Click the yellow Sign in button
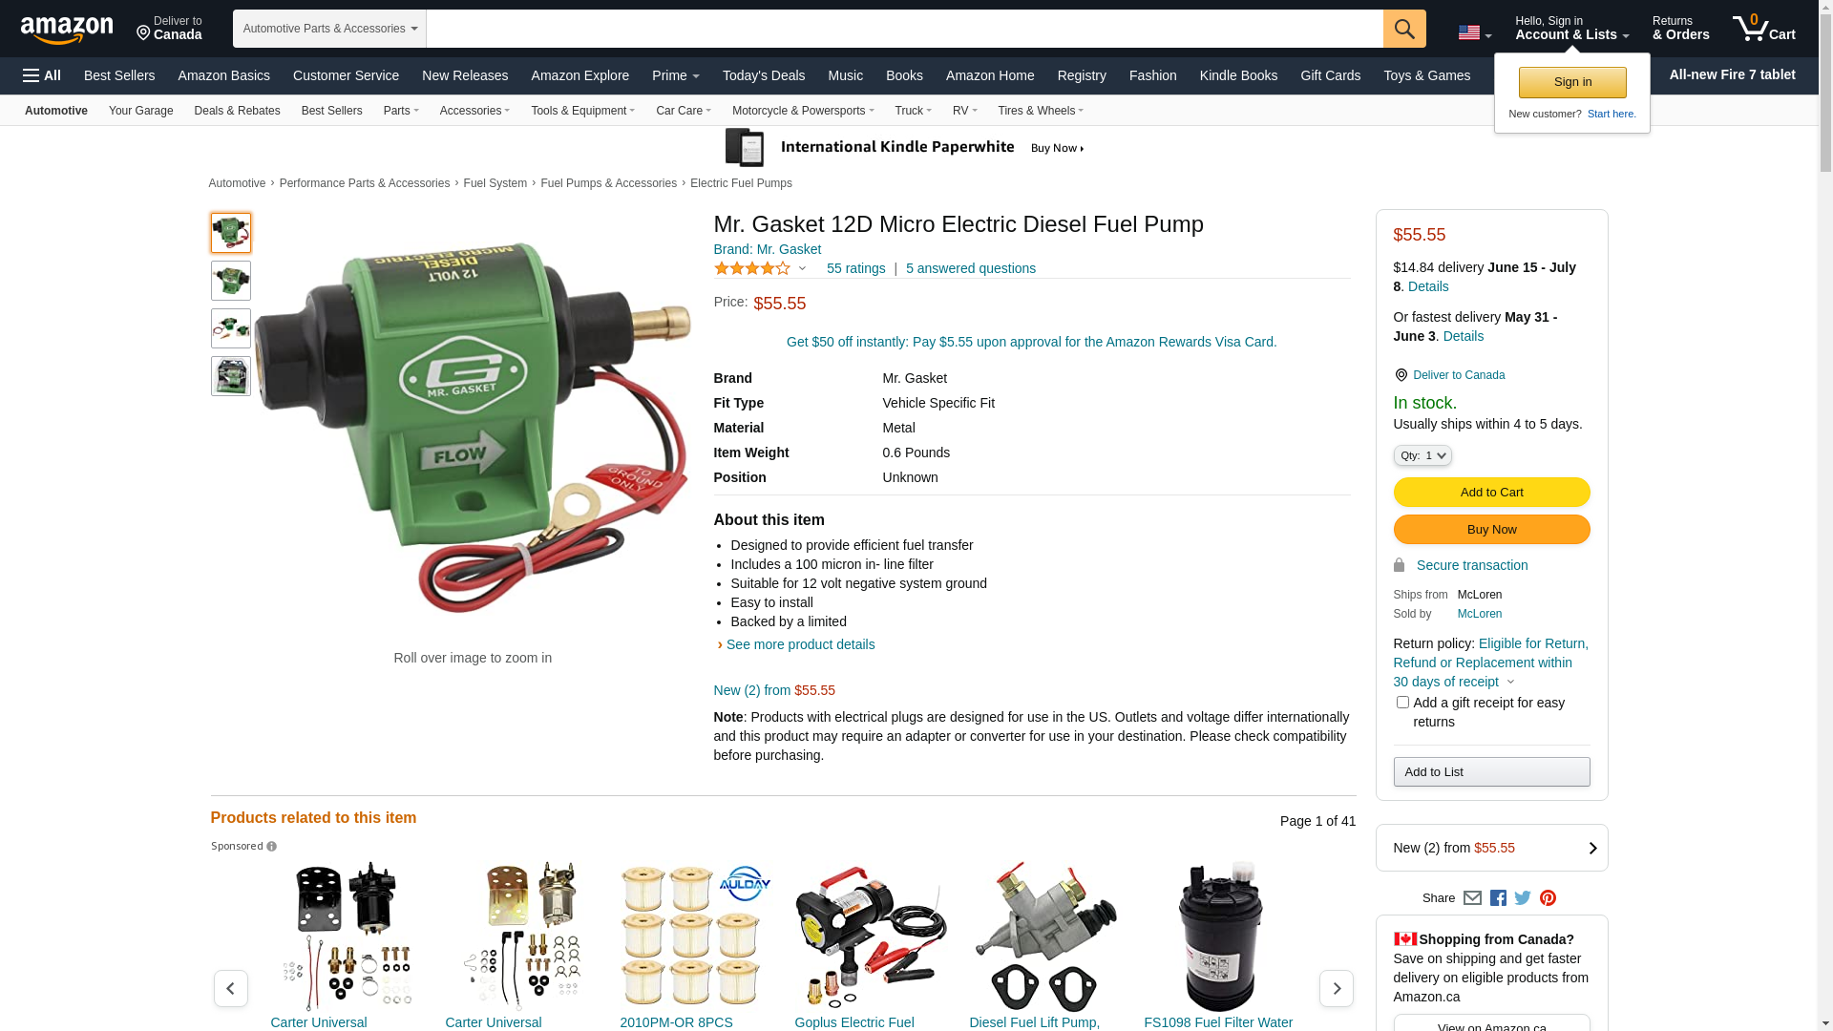Screen dimensions: 1833x1031 (x=1572, y=83)
